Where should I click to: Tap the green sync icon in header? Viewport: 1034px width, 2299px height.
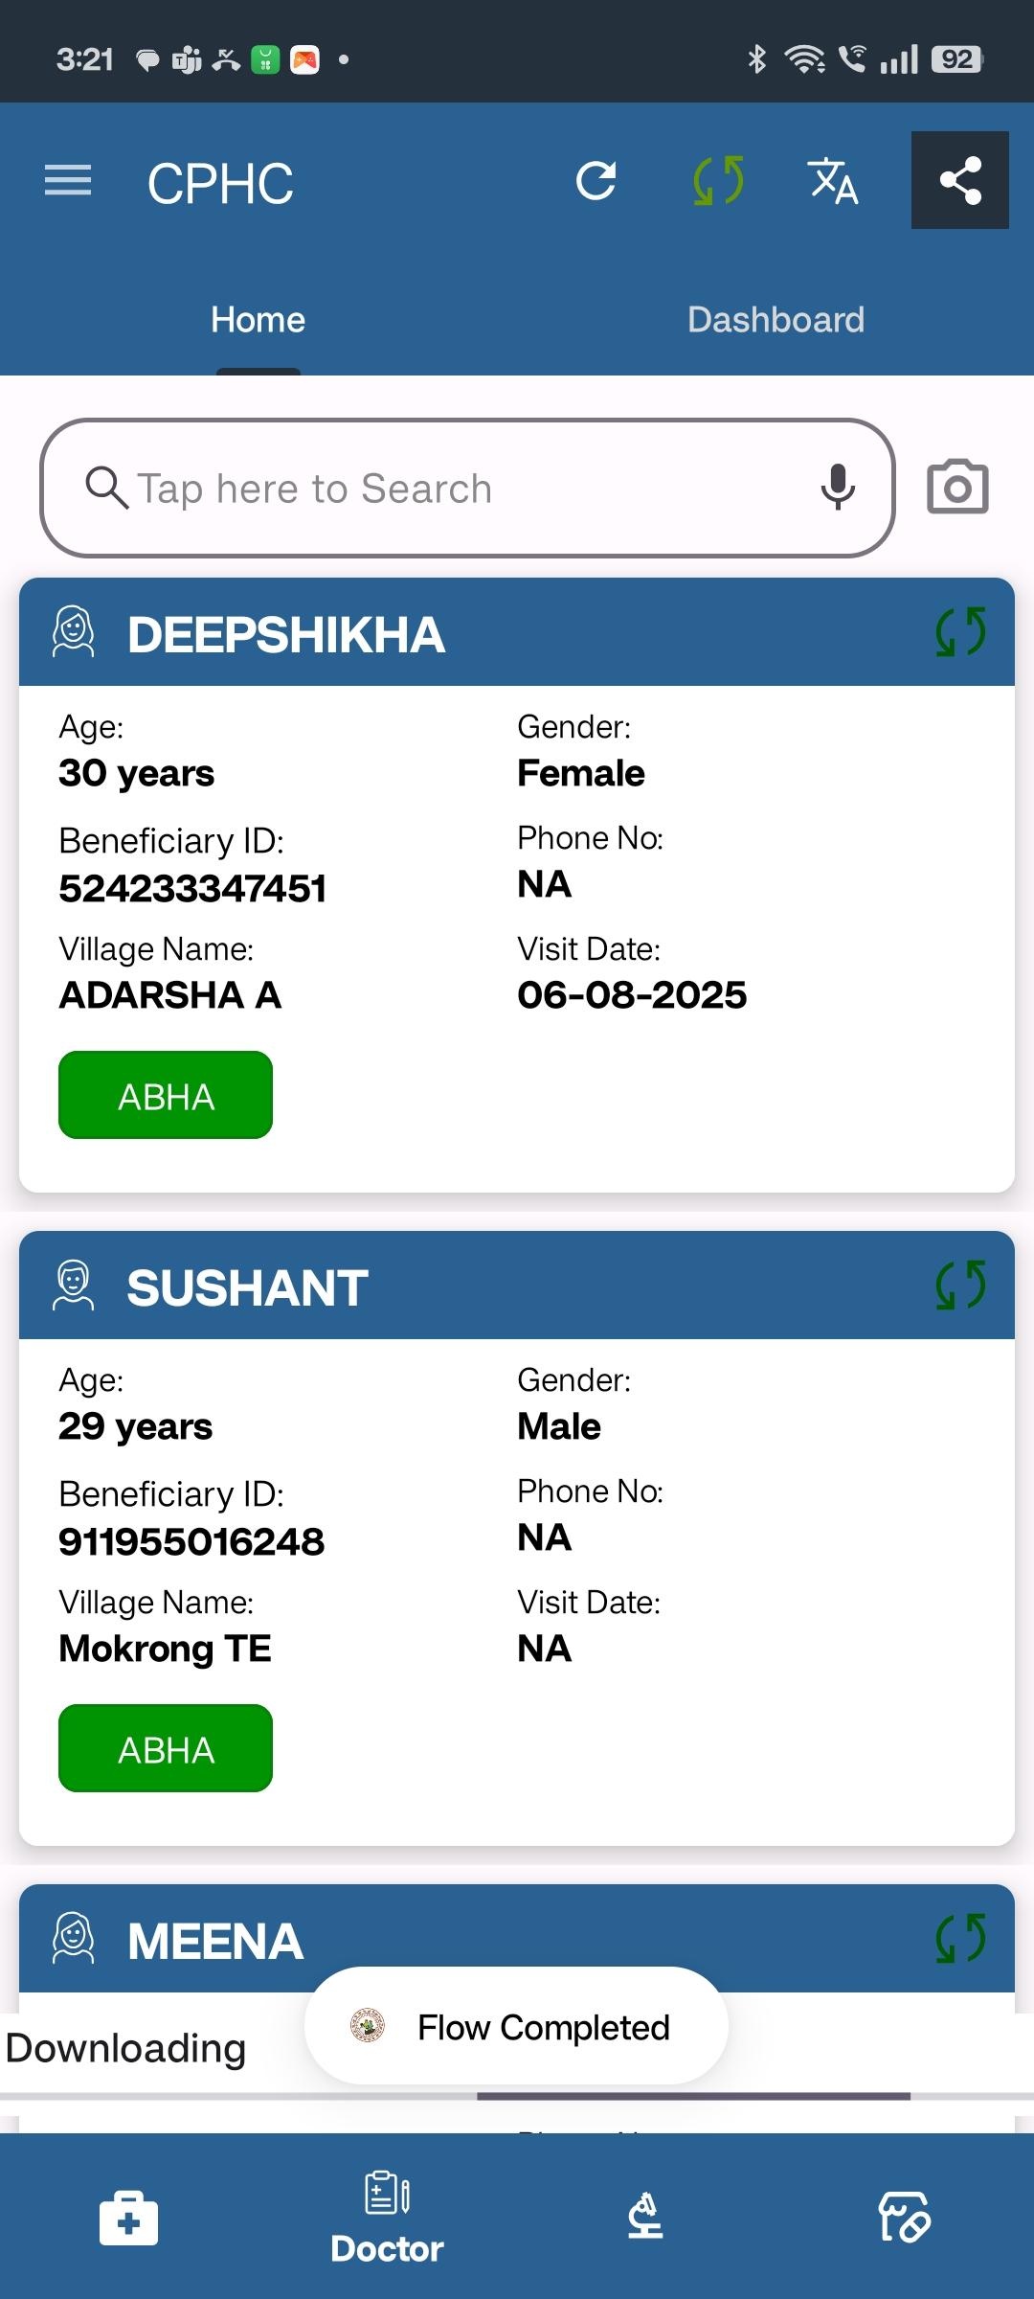click(x=718, y=180)
